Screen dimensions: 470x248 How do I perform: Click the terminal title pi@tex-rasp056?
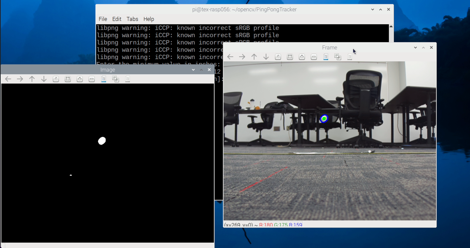pos(244,10)
